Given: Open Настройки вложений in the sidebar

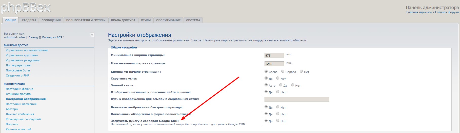Looking at the screenshot, I should [21, 104].
